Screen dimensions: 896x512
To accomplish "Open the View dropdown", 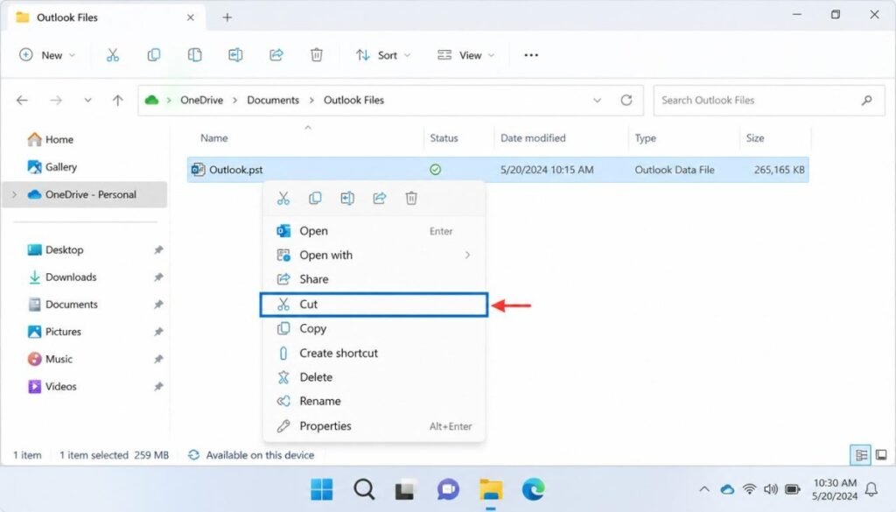I will 465,55.
